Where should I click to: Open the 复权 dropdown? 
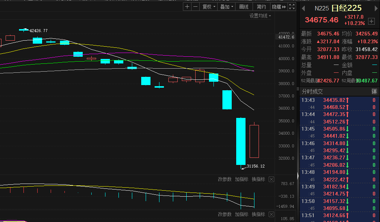(x=208, y=7)
